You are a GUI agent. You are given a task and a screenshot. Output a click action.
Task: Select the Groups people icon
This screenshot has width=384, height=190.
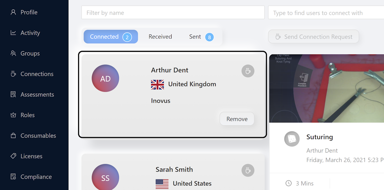point(13,53)
